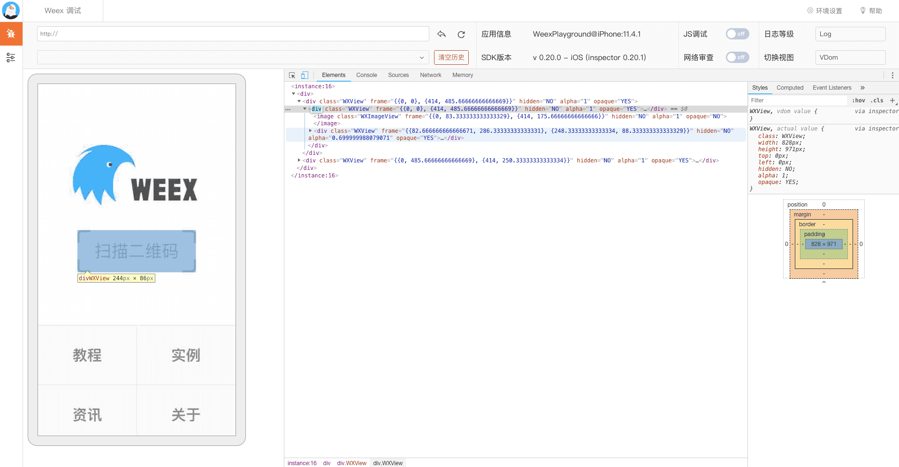The height and width of the screenshot is (467, 899).
Task: Click 教程 tile in device preview
Action: [87, 355]
